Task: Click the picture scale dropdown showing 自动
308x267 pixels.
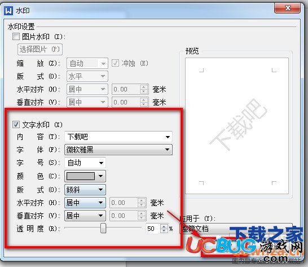Action: click(x=87, y=63)
